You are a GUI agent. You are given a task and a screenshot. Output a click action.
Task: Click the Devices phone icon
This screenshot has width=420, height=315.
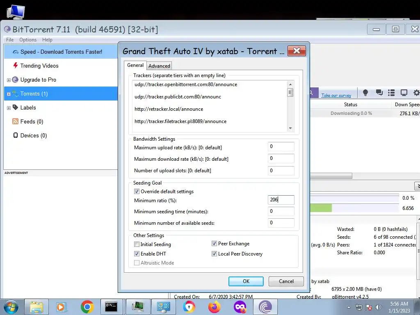tap(16, 135)
